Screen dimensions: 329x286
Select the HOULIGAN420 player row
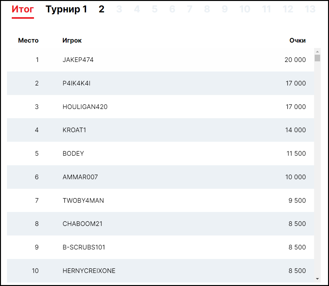pos(85,107)
